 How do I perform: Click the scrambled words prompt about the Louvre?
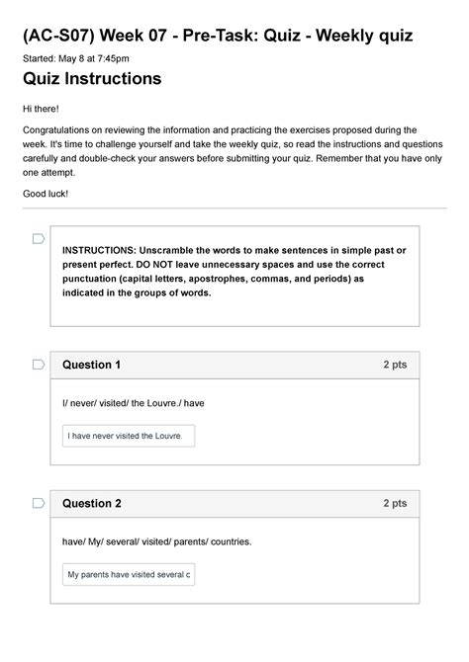(x=134, y=403)
